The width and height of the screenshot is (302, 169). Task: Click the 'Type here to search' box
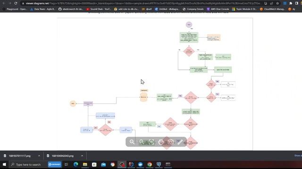point(28,164)
